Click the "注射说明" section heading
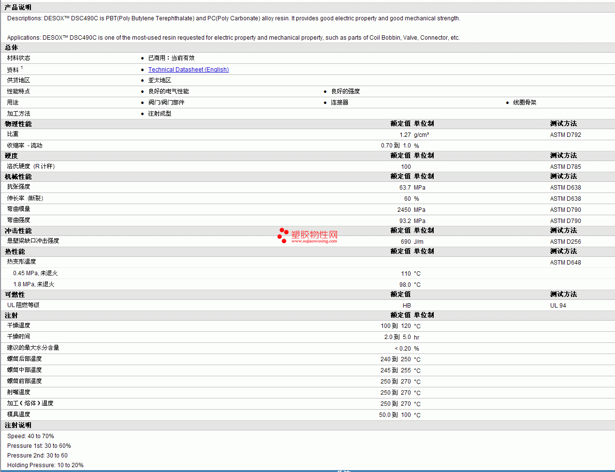 tap(18, 426)
